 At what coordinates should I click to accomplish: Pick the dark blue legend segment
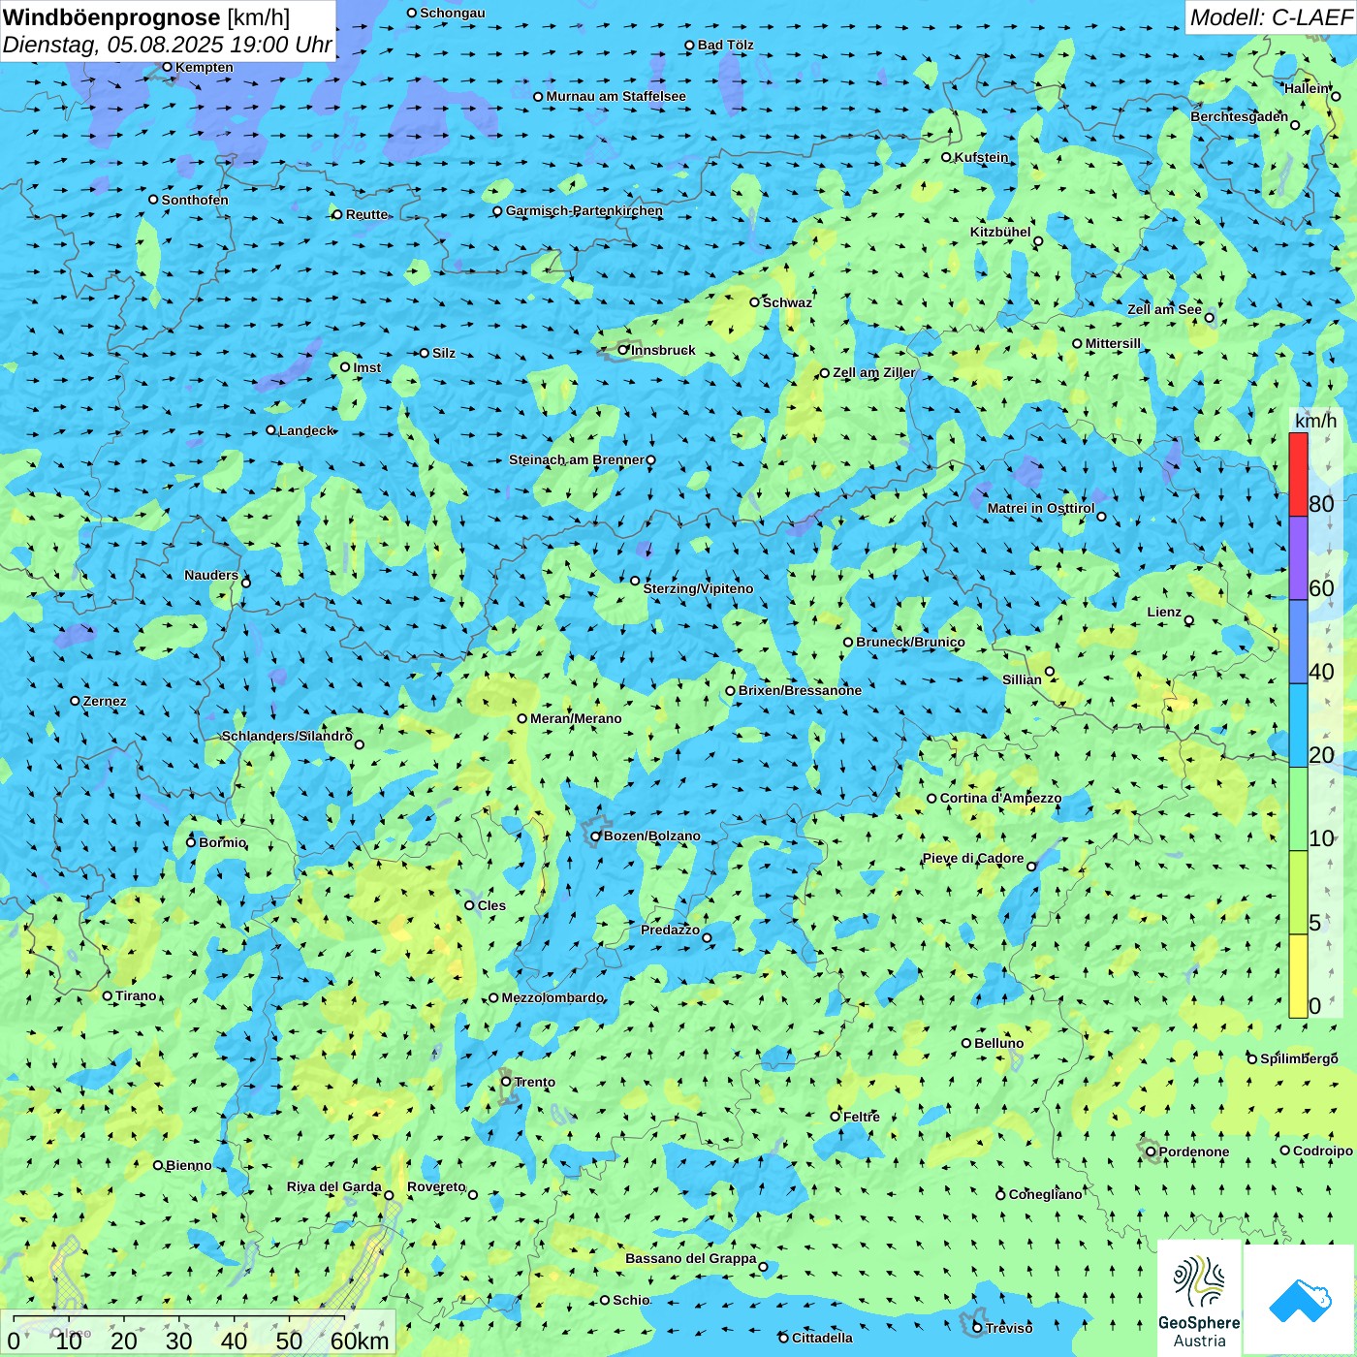pos(1298,643)
